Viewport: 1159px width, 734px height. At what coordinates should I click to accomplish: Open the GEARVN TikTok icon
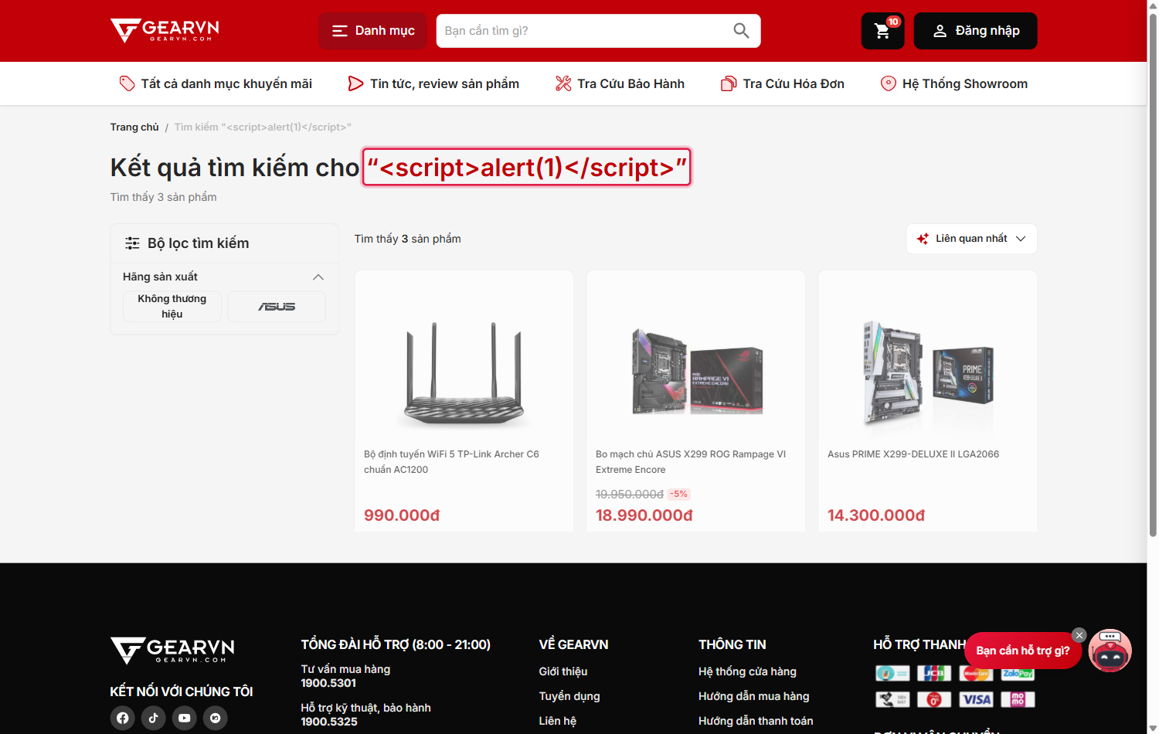[154, 718]
